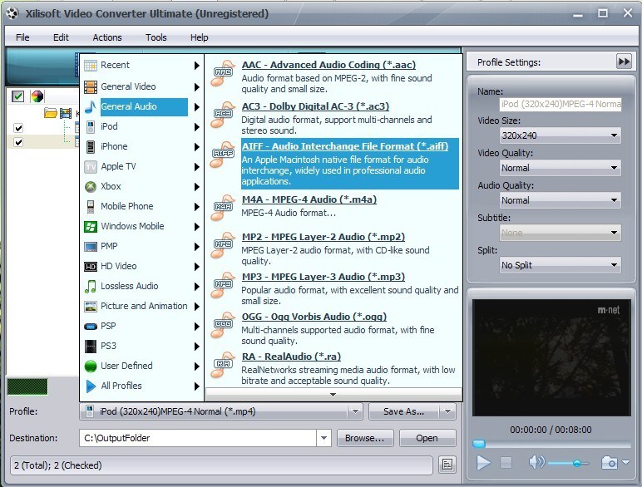This screenshot has width=642, height=487.
Task: Click the Xbox logo icon
Action: click(x=91, y=187)
